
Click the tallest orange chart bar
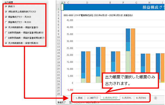(133, 56)
